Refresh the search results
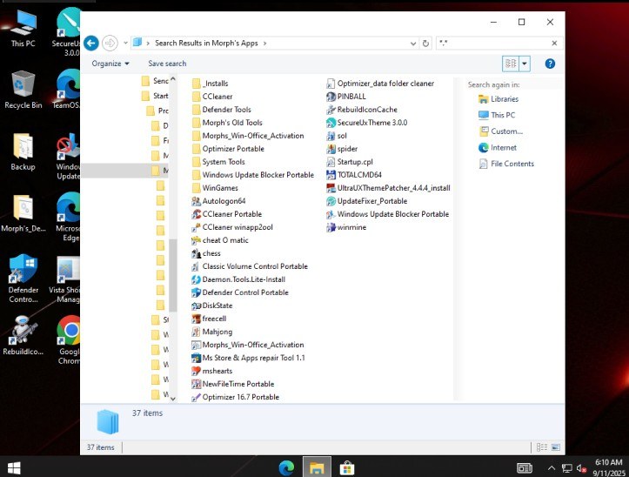The image size is (629, 477). pos(425,44)
